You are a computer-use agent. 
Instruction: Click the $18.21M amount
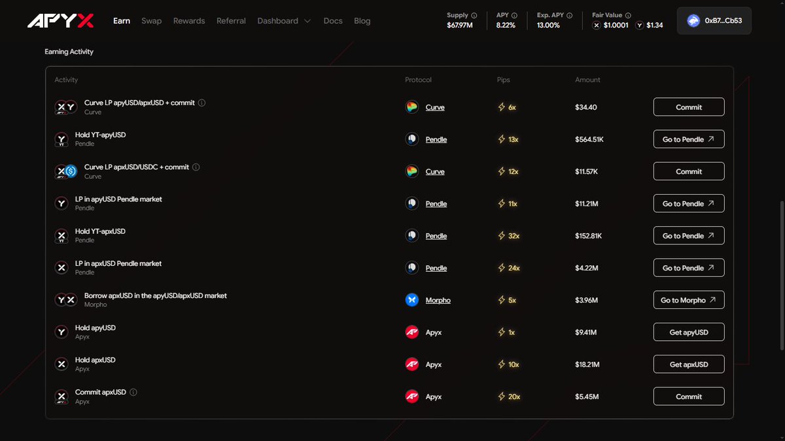click(587, 365)
